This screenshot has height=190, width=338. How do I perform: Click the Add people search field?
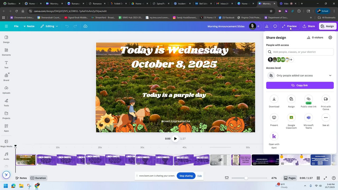click(x=300, y=52)
